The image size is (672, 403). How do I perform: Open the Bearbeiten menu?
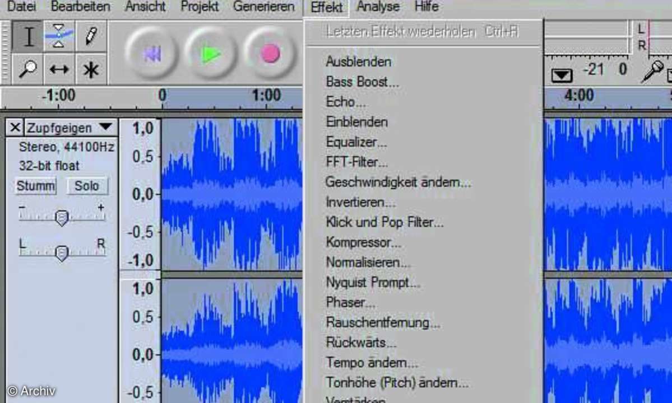click(80, 6)
